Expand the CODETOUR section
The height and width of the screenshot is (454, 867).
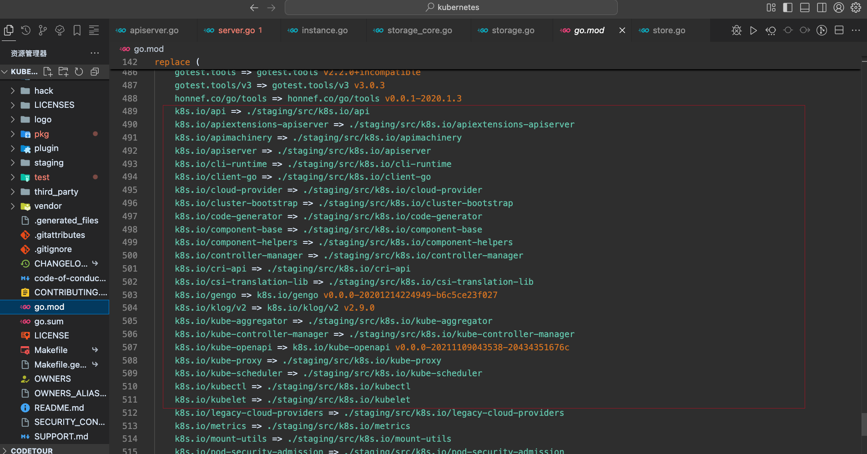[5, 451]
